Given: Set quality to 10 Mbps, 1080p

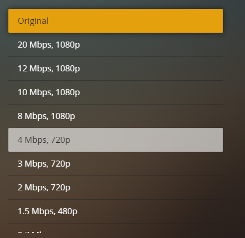Looking at the screenshot, I should pyautogui.click(x=116, y=92).
